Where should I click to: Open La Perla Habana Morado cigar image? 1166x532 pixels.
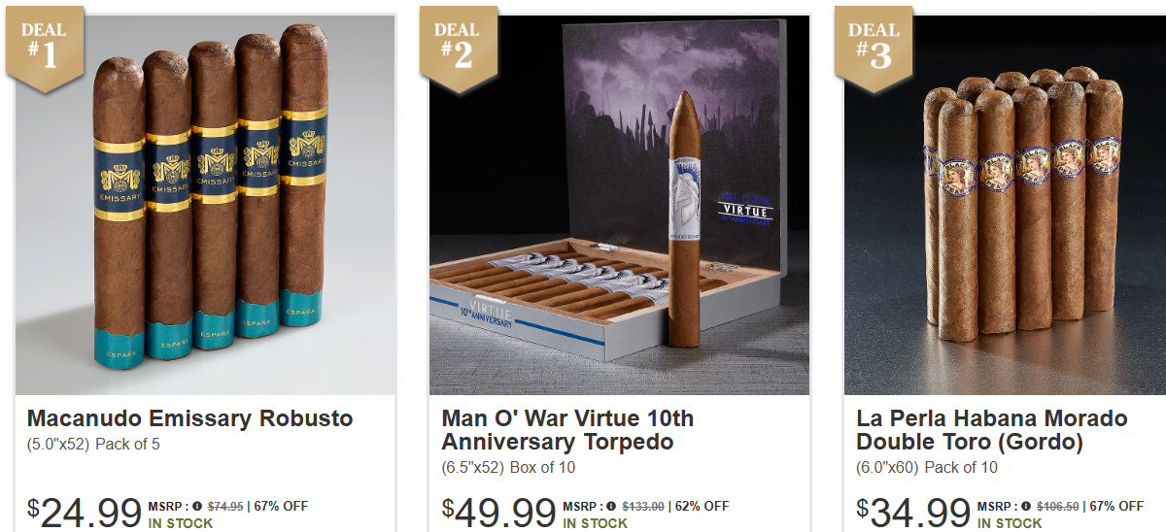pyautogui.click(x=1005, y=205)
